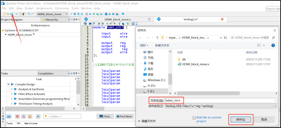Collapse the Compile Design task
Image resolution: width=281 pixels, height=128 pixels.
click(9, 84)
